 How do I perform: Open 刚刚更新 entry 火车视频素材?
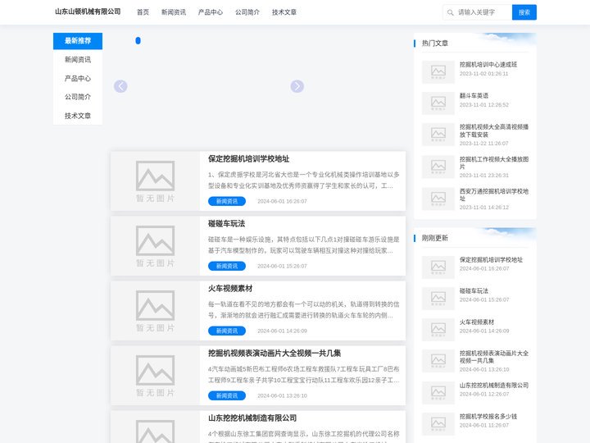(477, 322)
